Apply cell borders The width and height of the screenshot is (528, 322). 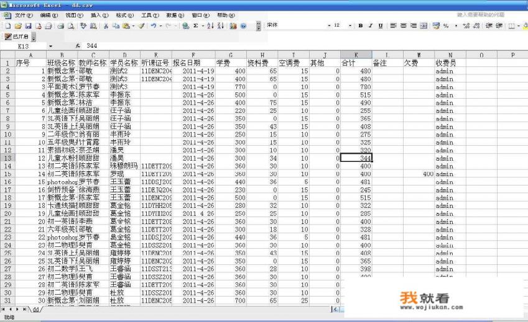(511, 25)
